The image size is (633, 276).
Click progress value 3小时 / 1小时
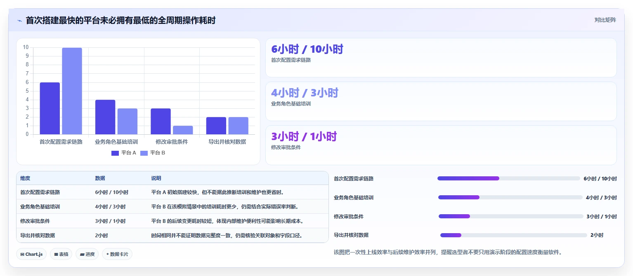pos(602,217)
